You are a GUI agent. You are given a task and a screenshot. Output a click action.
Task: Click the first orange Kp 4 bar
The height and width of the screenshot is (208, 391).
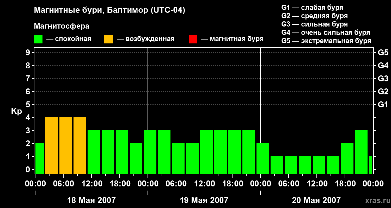[52, 146]
